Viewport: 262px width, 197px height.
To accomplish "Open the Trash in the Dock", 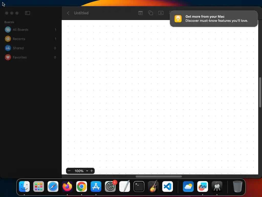I will pyautogui.click(x=238, y=186).
